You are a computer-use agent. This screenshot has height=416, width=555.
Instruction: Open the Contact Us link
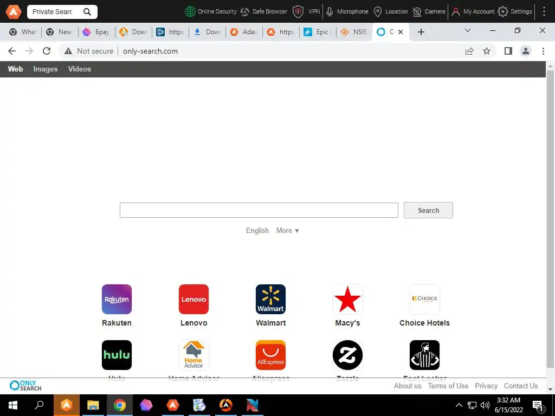pyautogui.click(x=521, y=386)
